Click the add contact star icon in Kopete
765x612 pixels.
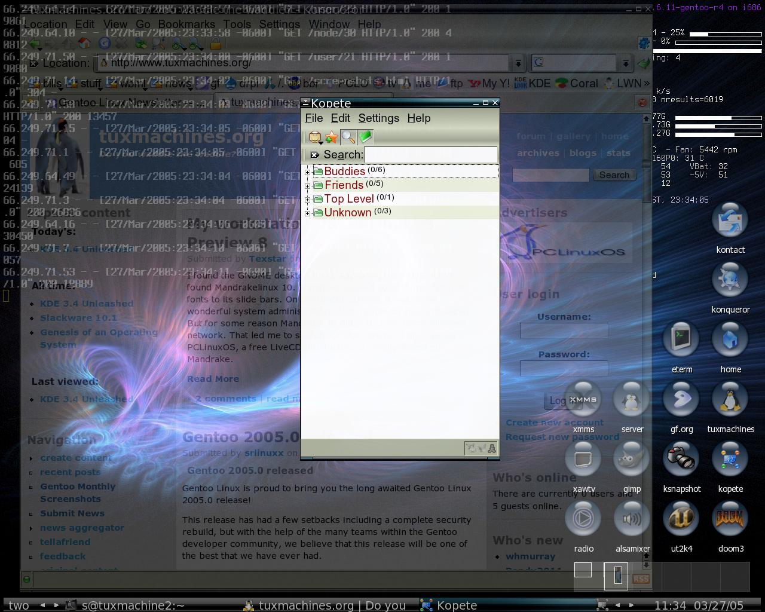point(332,137)
